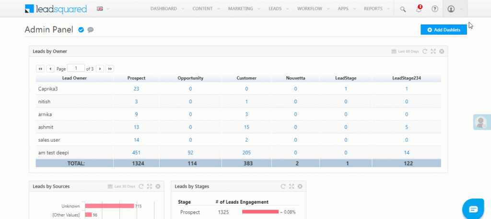The height and width of the screenshot is (219, 491).
Task: Click the UK flag language icon
Action: coord(100,9)
